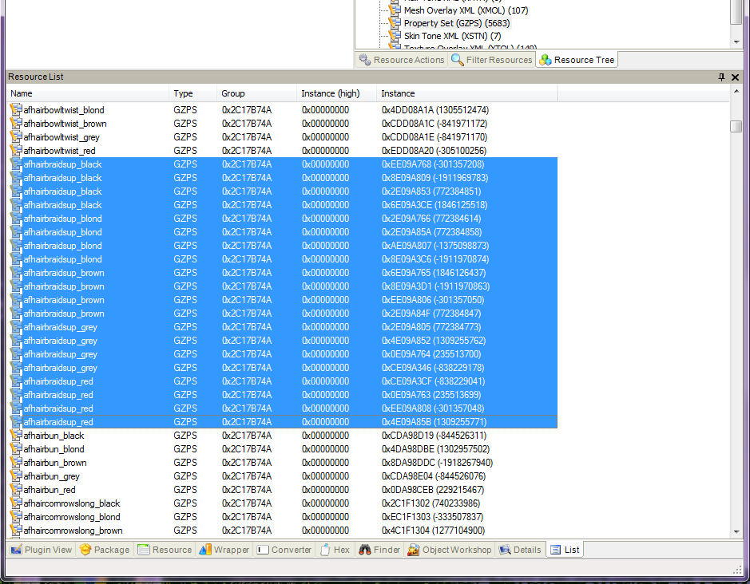Open the Object Workshop ladder icon
The width and height of the screenshot is (750, 584).
[414, 550]
